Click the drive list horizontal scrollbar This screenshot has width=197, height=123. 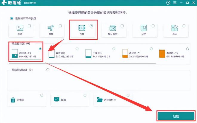tap(82, 63)
